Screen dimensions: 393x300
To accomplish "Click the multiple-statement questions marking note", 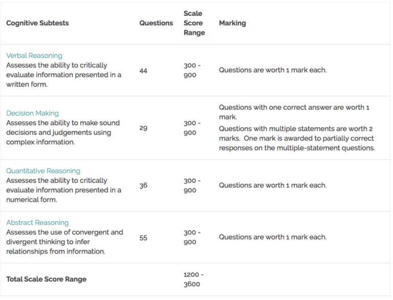I will tap(296, 139).
